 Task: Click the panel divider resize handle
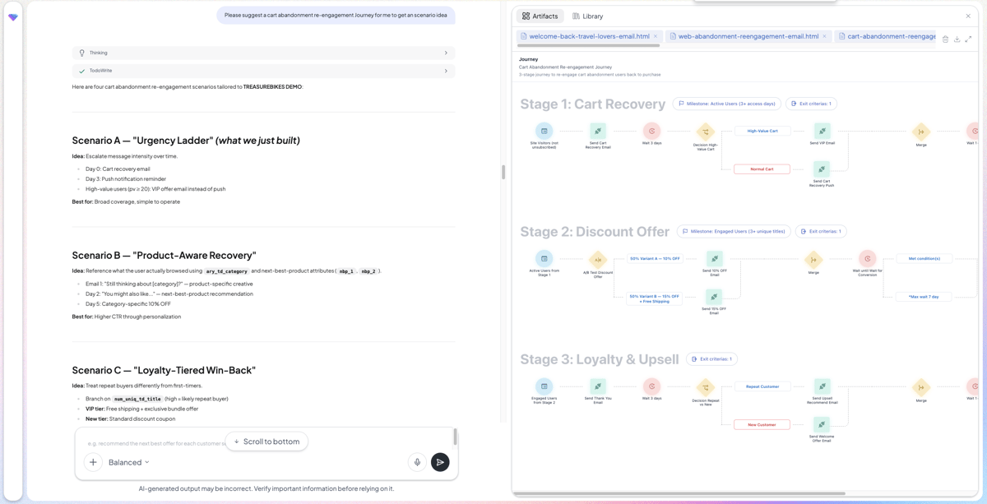pos(503,172)
